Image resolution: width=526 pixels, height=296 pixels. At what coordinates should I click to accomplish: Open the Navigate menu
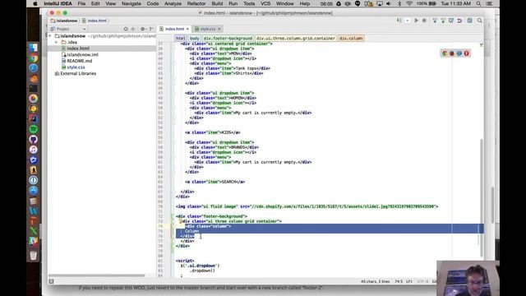pos(131,3)
